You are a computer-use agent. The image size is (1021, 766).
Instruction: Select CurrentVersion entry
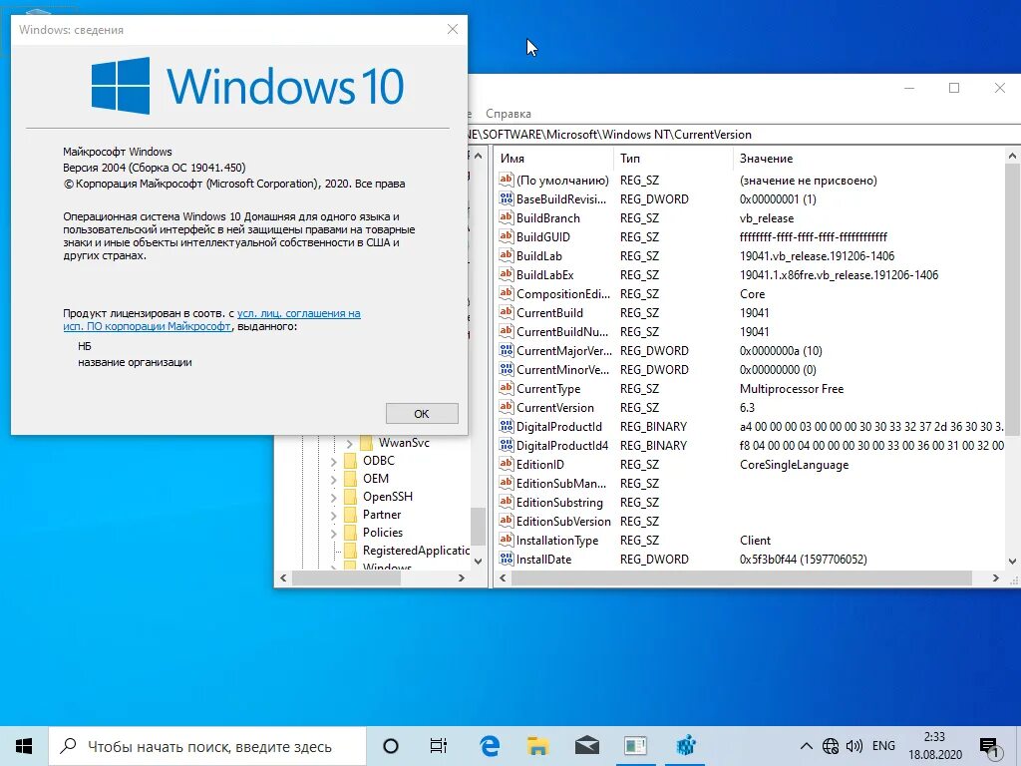coord(554,408)
